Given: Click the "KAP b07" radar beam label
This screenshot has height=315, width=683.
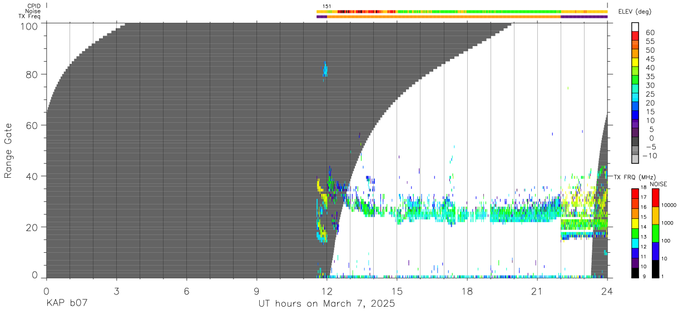Looking at the screenshot, I should click(67, 304).
